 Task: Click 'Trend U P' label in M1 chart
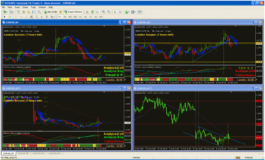click(114, 75)
